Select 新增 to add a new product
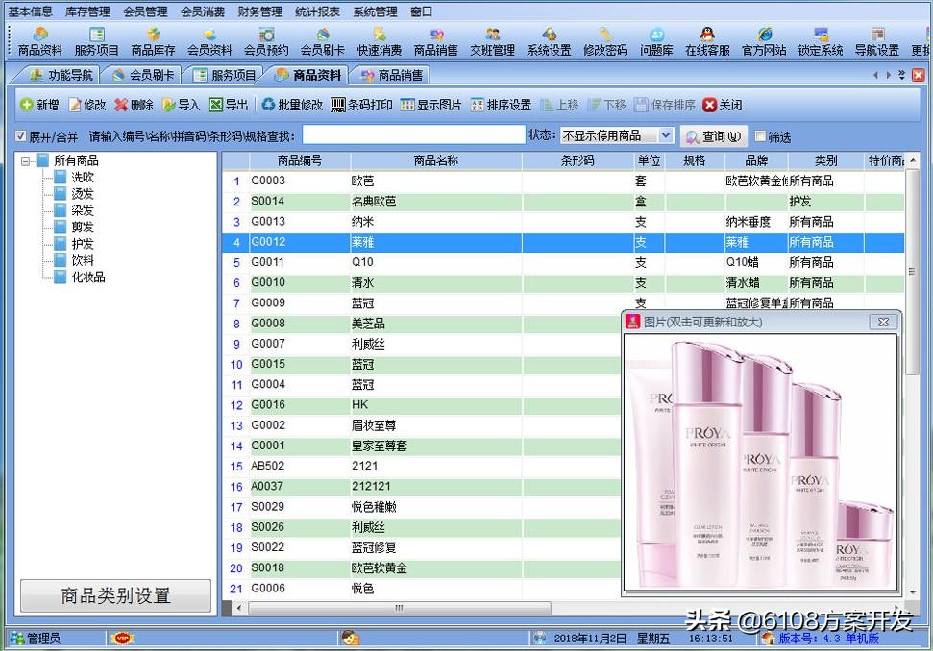 coord(38,105)
